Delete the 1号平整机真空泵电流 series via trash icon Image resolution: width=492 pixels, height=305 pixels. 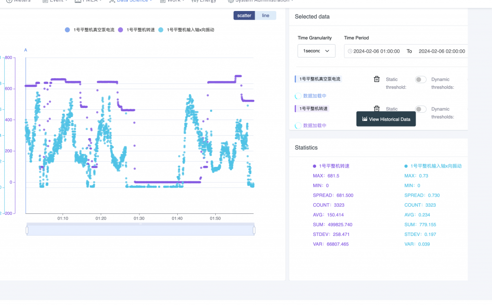(377, 79)
